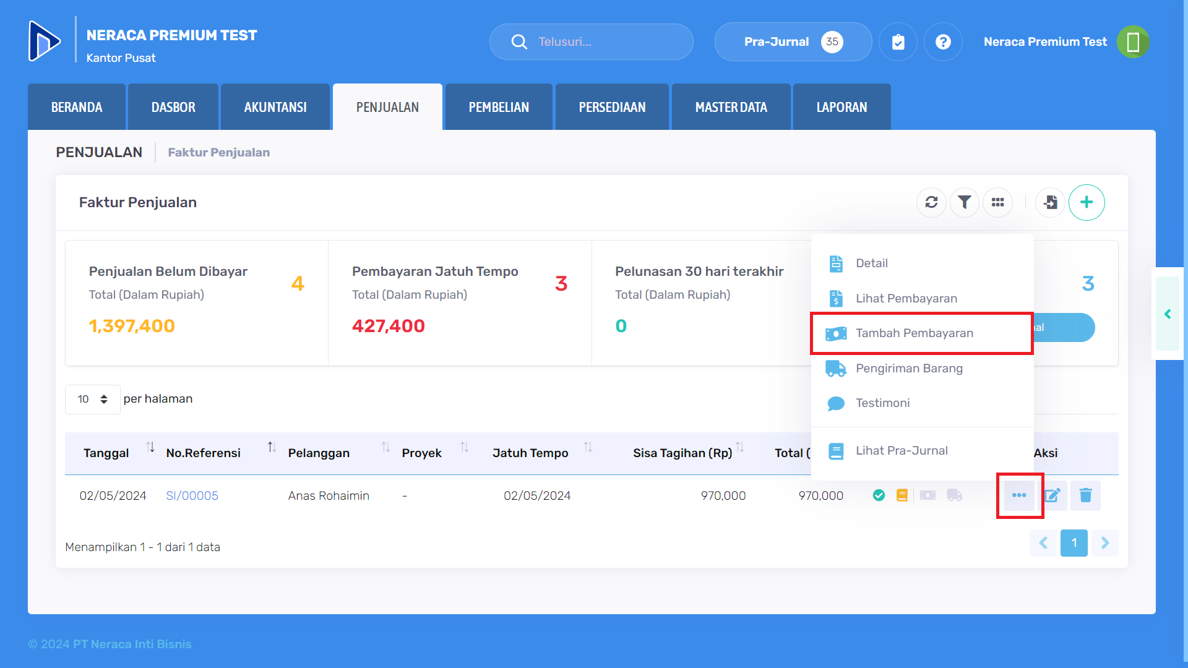This screenshot has height=668, width=1188.
Task: Click the 35 Pra-Jurnal count badge
Action: [832, 42]
